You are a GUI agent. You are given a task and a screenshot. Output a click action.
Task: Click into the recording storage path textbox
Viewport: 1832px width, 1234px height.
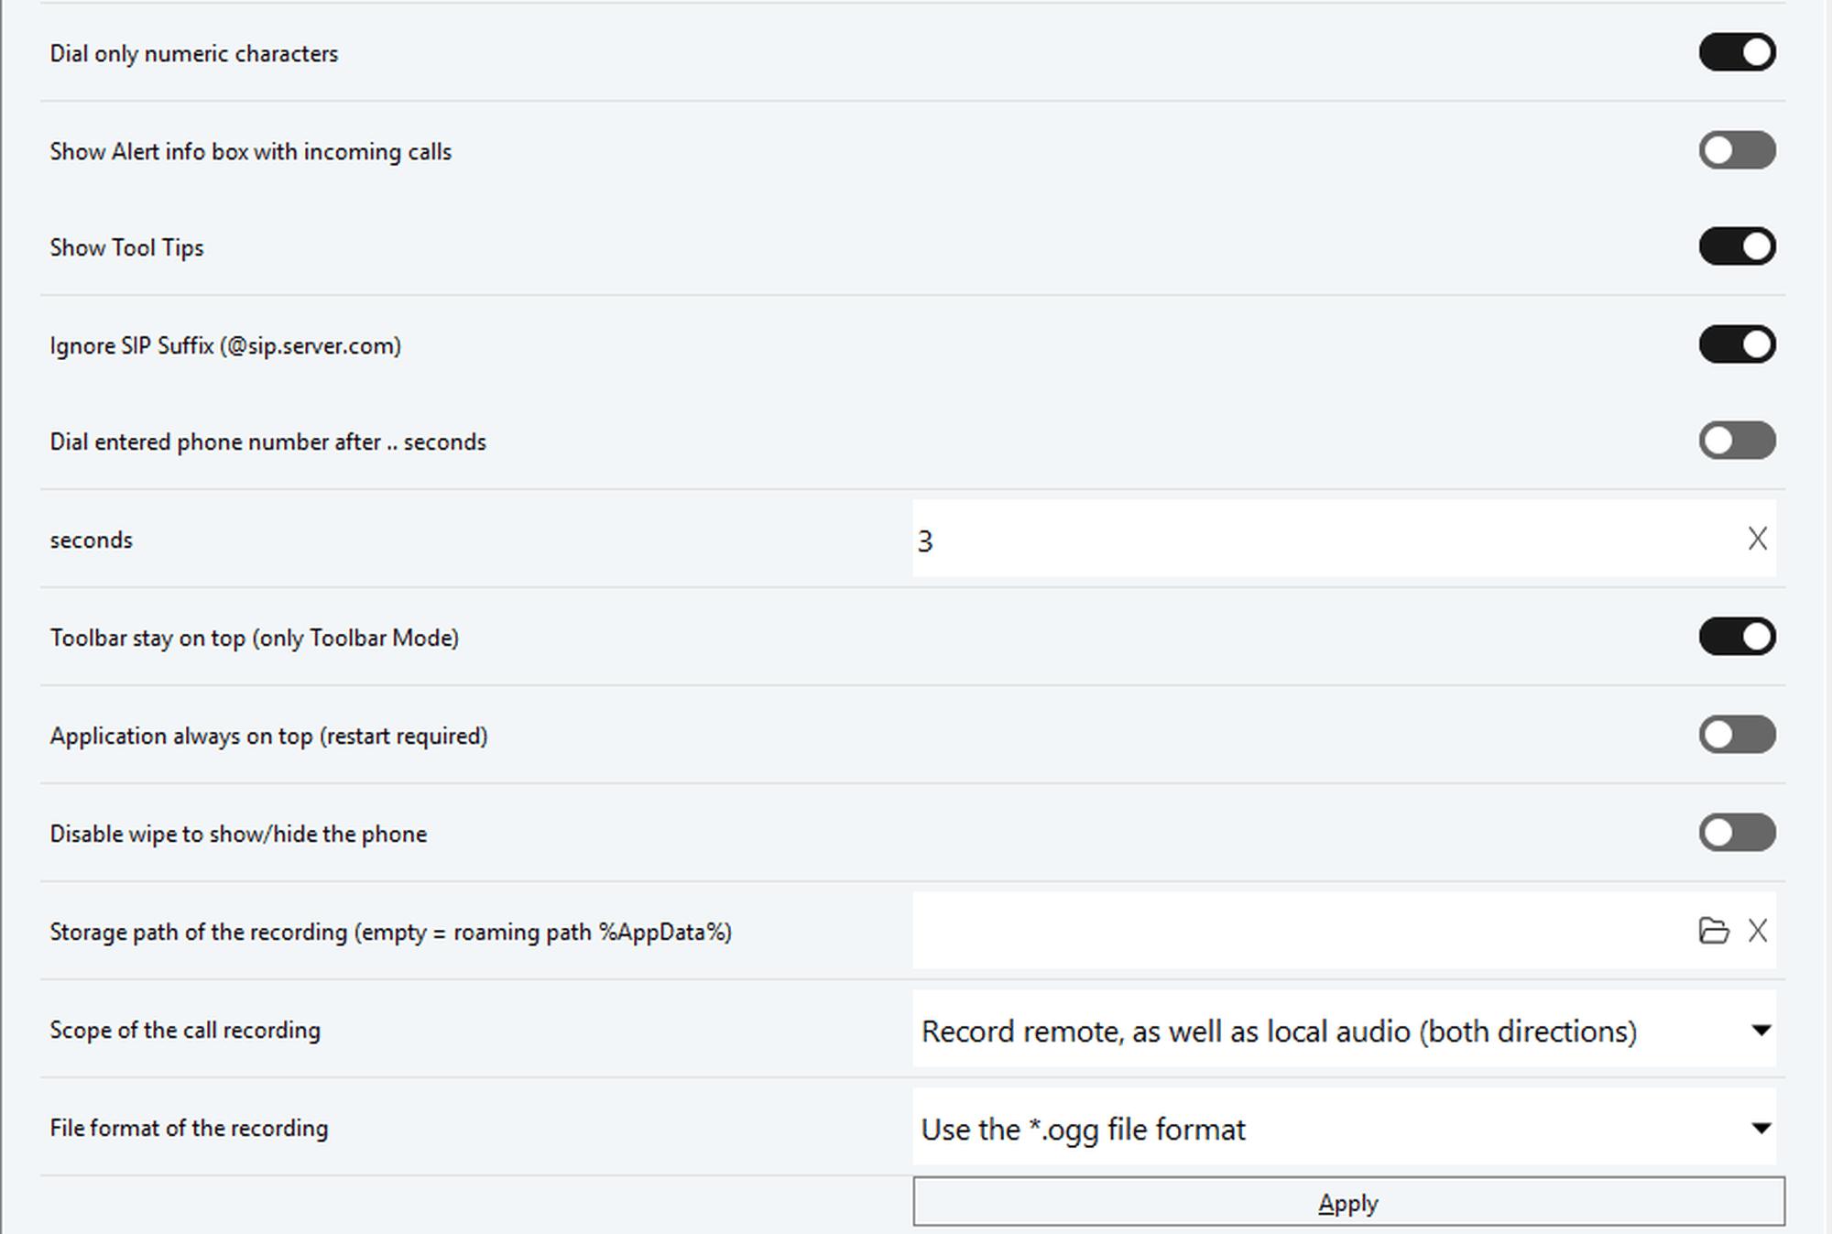[x=1301, y=931]
